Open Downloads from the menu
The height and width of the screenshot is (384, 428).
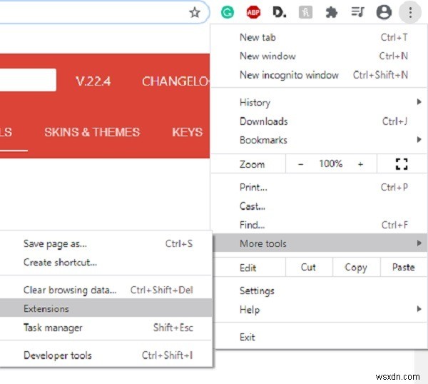click(x=319, y=121)
